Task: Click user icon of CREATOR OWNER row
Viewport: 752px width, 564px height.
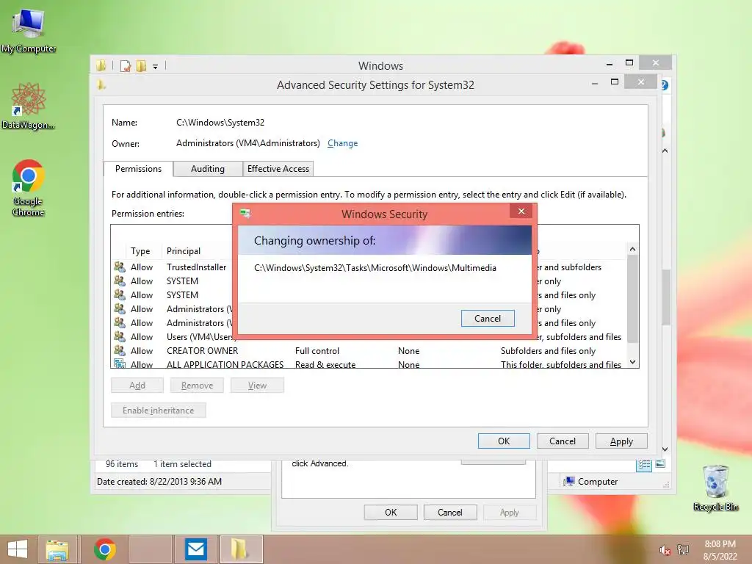Action: click(120, 350)
